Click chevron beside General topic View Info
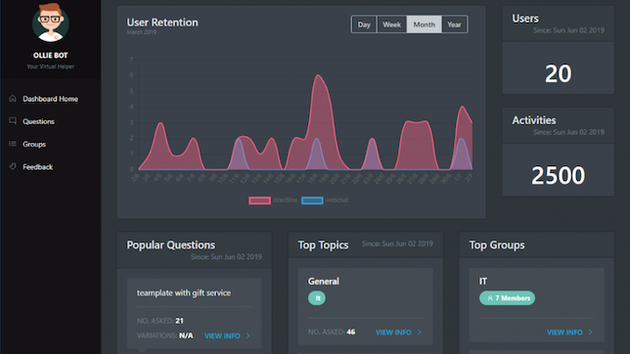 coord(419,332)
